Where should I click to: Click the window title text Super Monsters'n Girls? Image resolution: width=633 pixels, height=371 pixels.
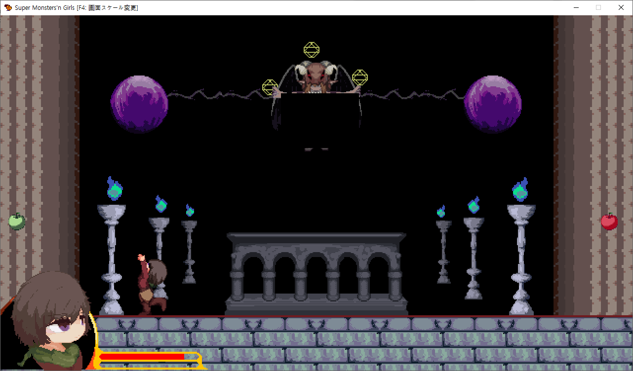[44, 7]
